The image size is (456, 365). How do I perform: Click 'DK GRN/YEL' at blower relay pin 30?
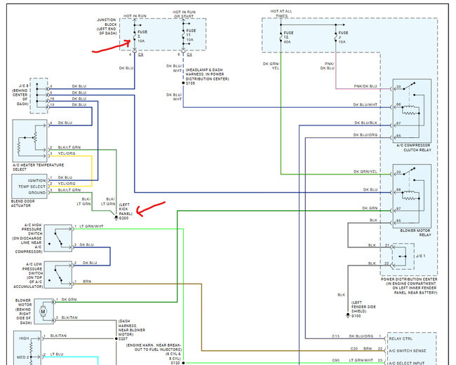pos(366,172)
